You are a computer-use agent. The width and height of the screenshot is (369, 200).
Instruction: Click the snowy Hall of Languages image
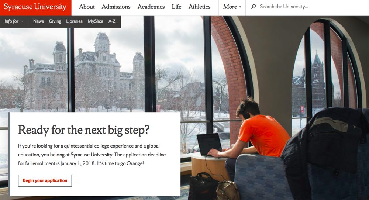point(85,73)
